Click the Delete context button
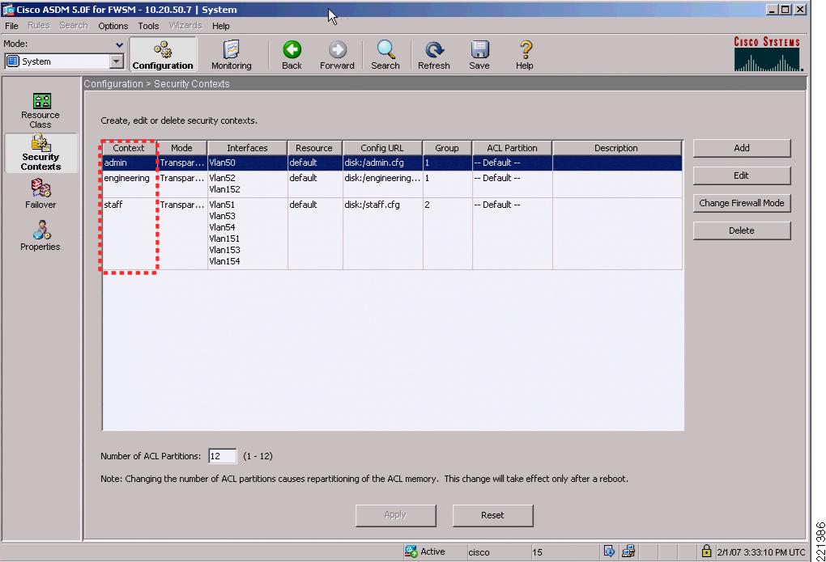 tap(742, 230)
